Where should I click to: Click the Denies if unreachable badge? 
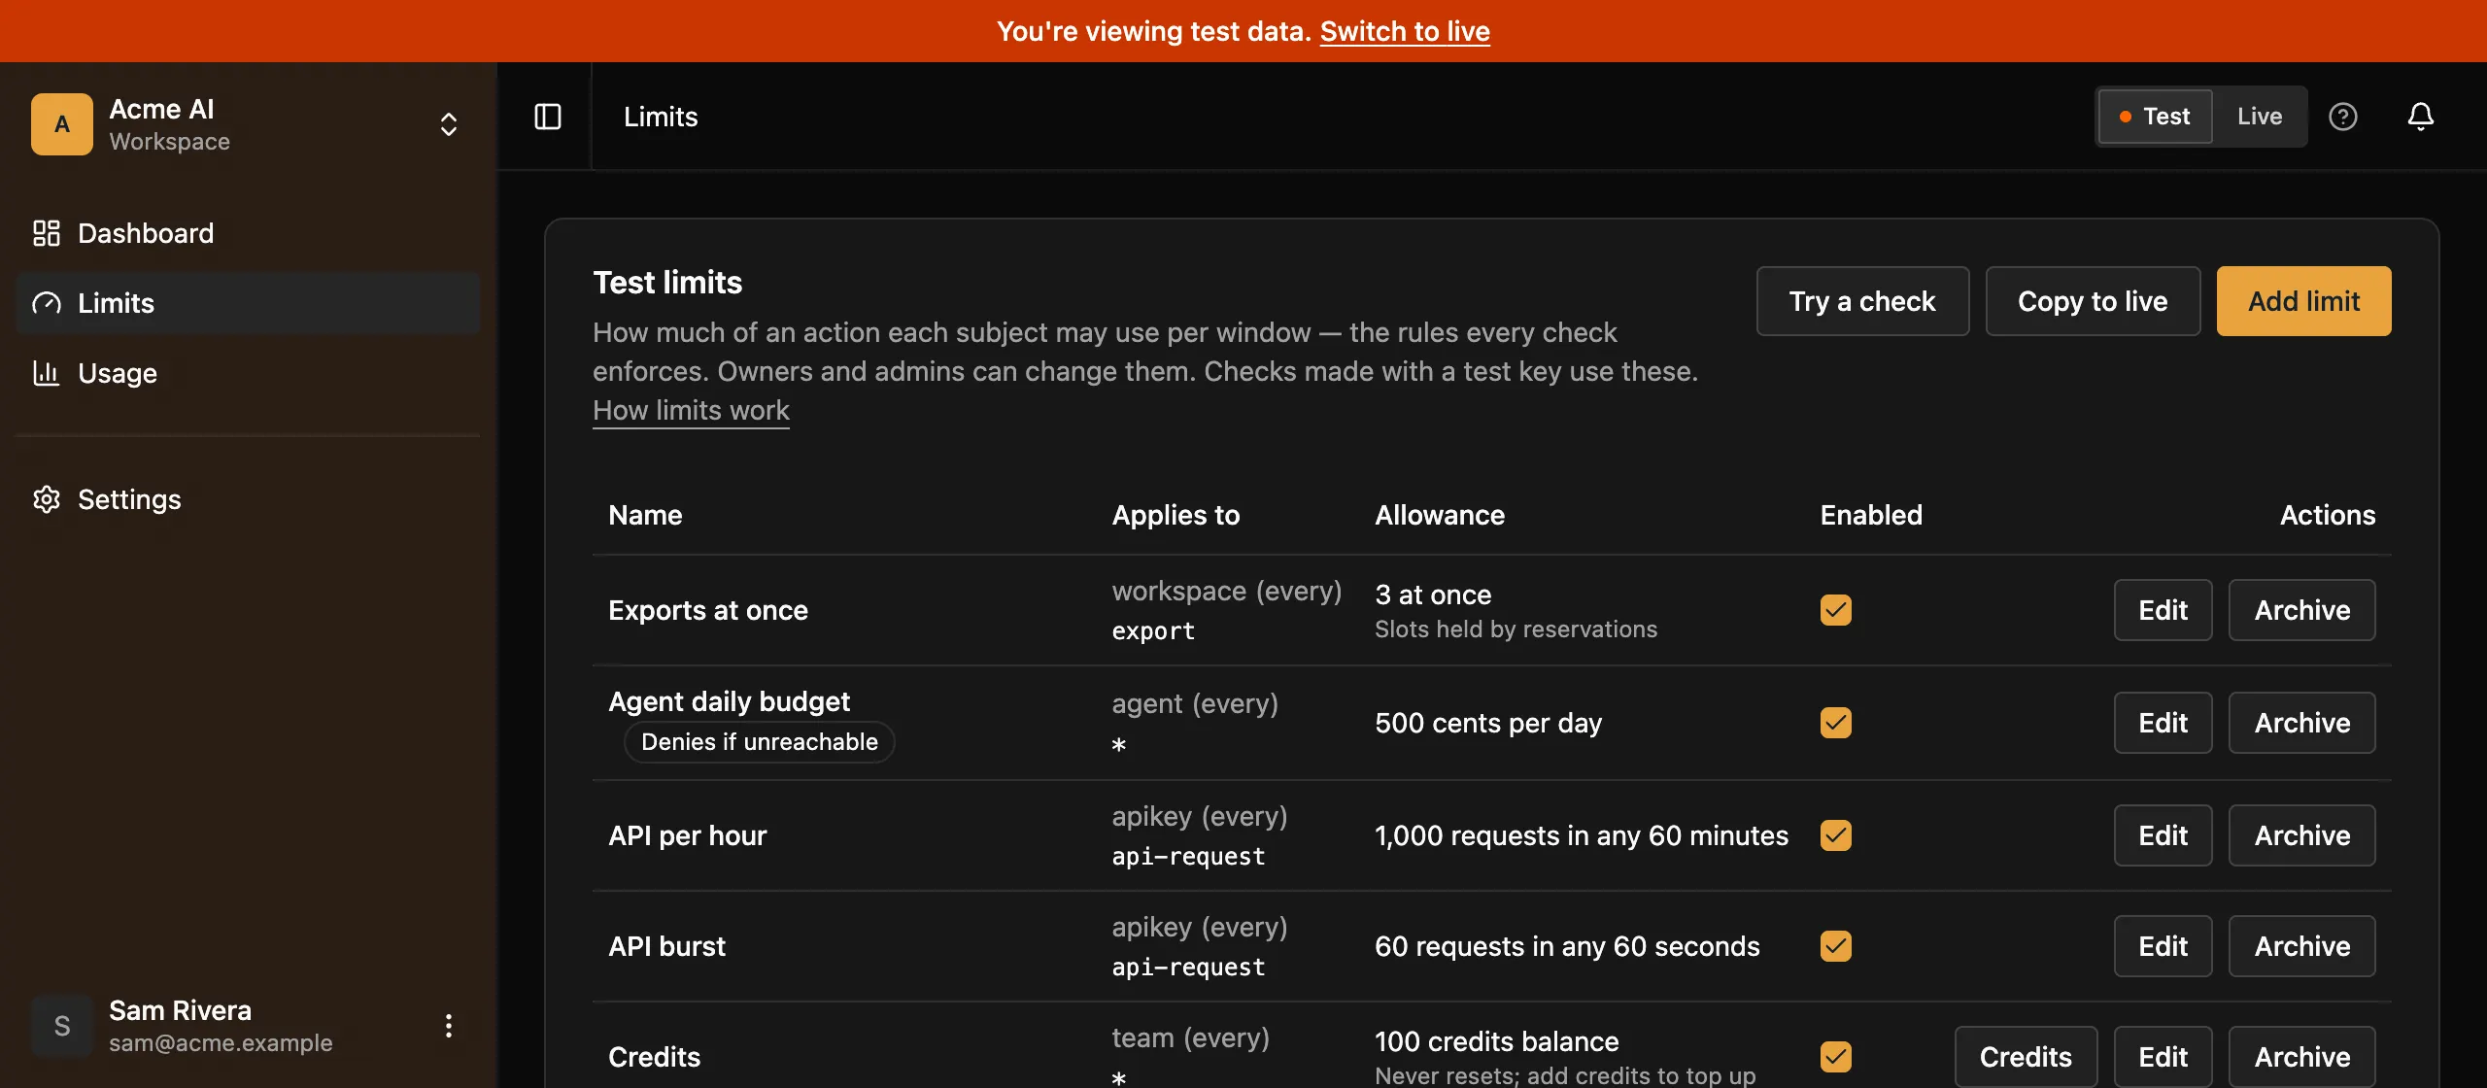coord(760,742)
